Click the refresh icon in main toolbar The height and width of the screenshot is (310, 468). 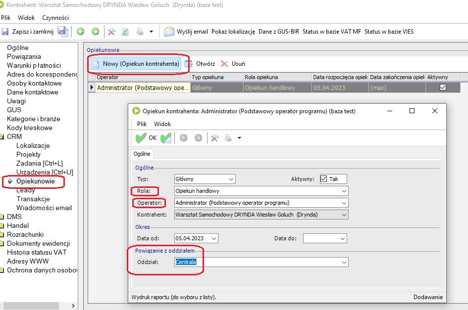[x=125, y=32]
